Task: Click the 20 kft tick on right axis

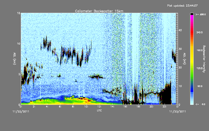Action: pos(180,67)
